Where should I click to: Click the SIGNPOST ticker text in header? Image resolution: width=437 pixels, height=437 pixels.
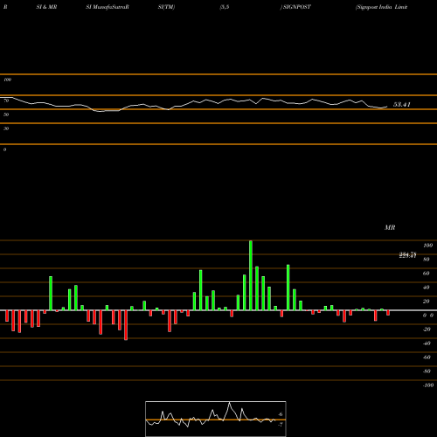click(297, 7)
